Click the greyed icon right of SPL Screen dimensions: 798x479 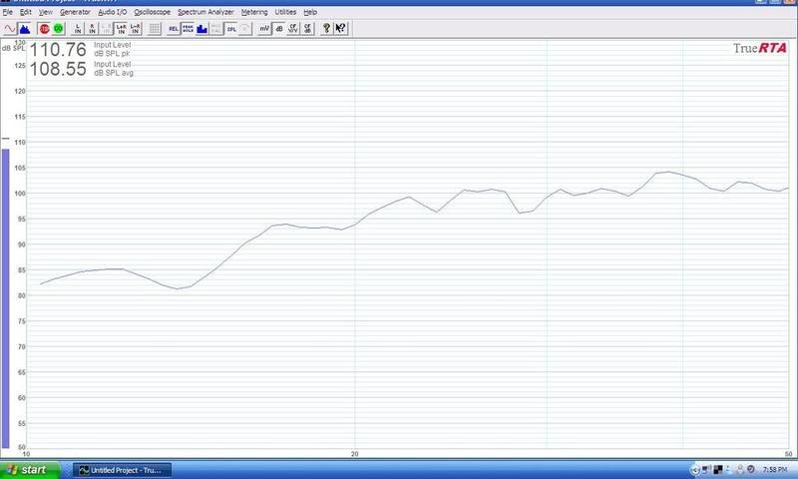pos(245,29)
